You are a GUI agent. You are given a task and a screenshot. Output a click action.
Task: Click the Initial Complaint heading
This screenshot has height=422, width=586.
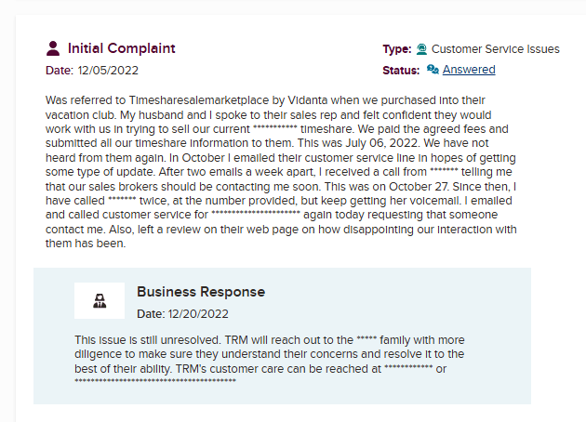(x=121, y=48)
